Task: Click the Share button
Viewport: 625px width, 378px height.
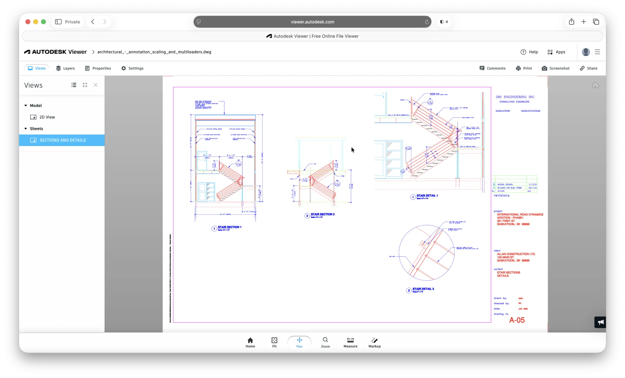Action: (588, 68)
